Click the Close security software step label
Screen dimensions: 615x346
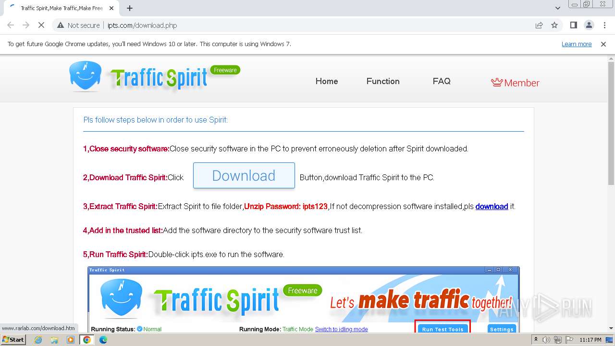[126, 148]
